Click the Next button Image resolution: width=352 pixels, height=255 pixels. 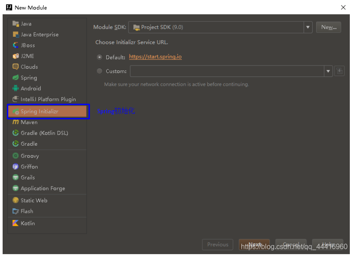point(254,245)
